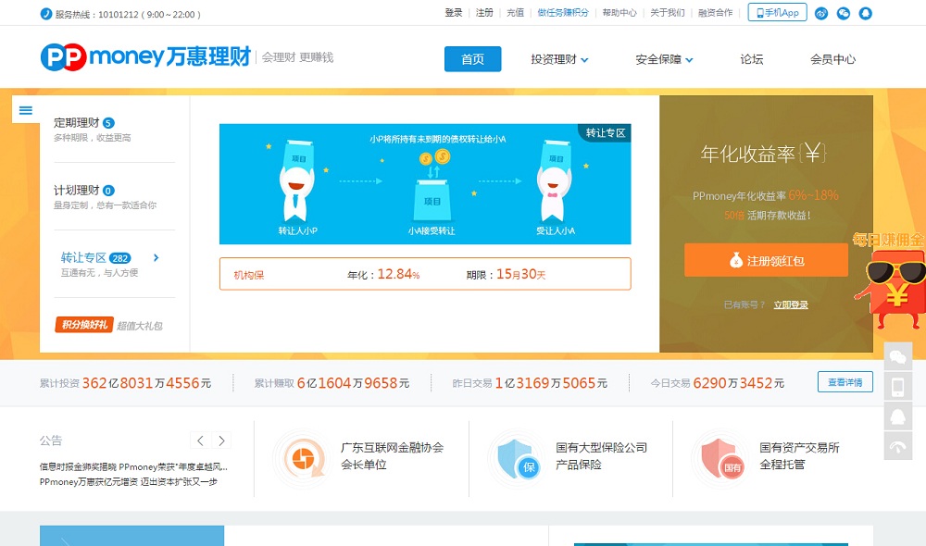Click the floating mobile phone sidebar icon
Image resolution: width=926 pixels, height=546 pixels.
pyautogui.click(x=897, y=387)
